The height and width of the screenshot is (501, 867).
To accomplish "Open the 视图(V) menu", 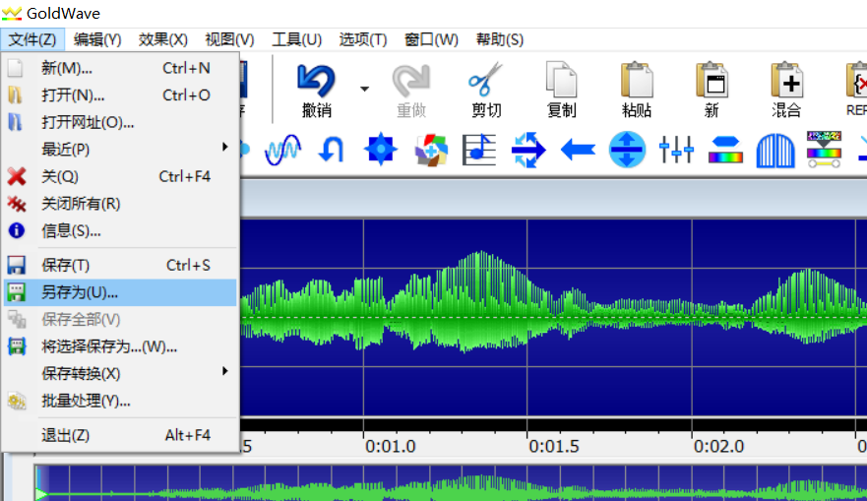I will tap(229, 39).
